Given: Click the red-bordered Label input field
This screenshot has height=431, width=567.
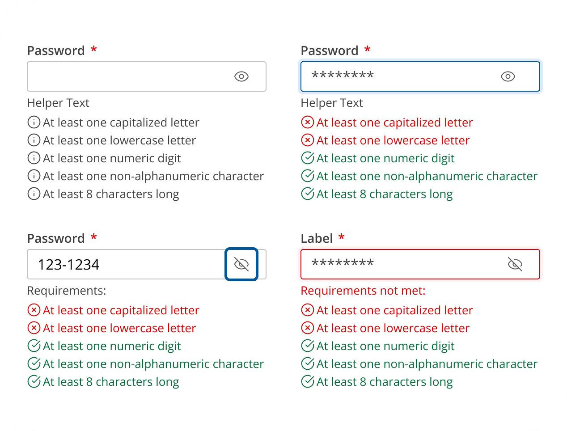Looking at the screenshot, I should tap(420, 264).
